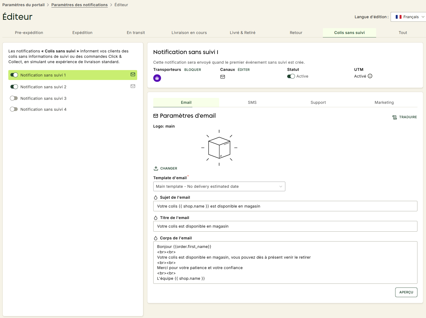Select the Retour tab
Image resolution: width=426 pixels, height=318 pixels.
point(296,33)
